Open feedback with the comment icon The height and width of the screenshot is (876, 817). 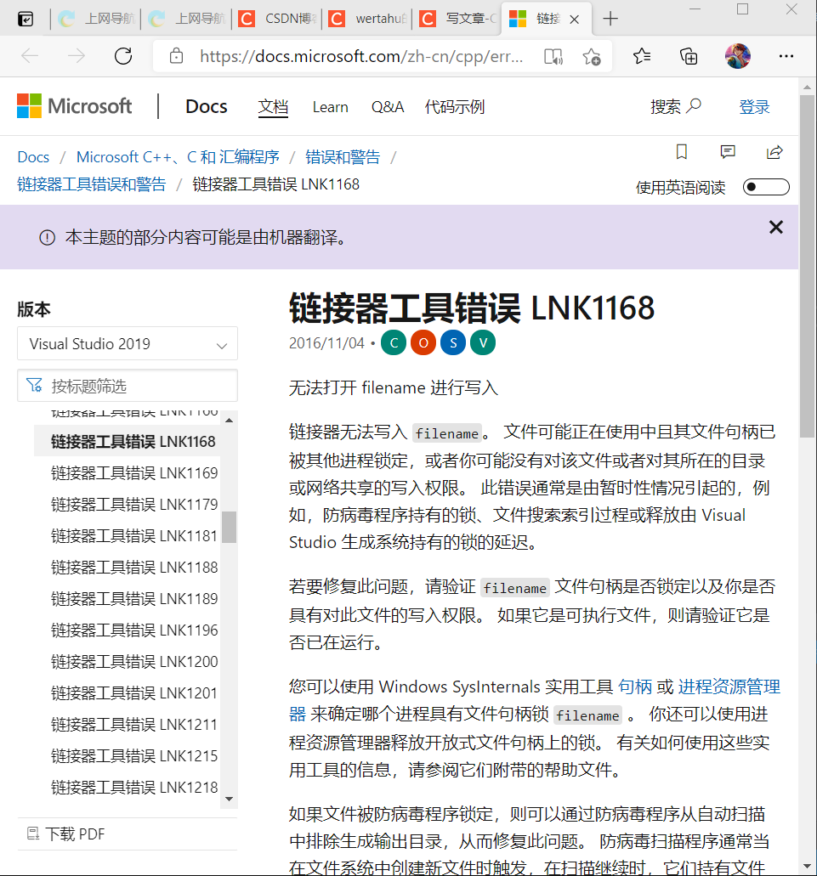click(728, 152)
